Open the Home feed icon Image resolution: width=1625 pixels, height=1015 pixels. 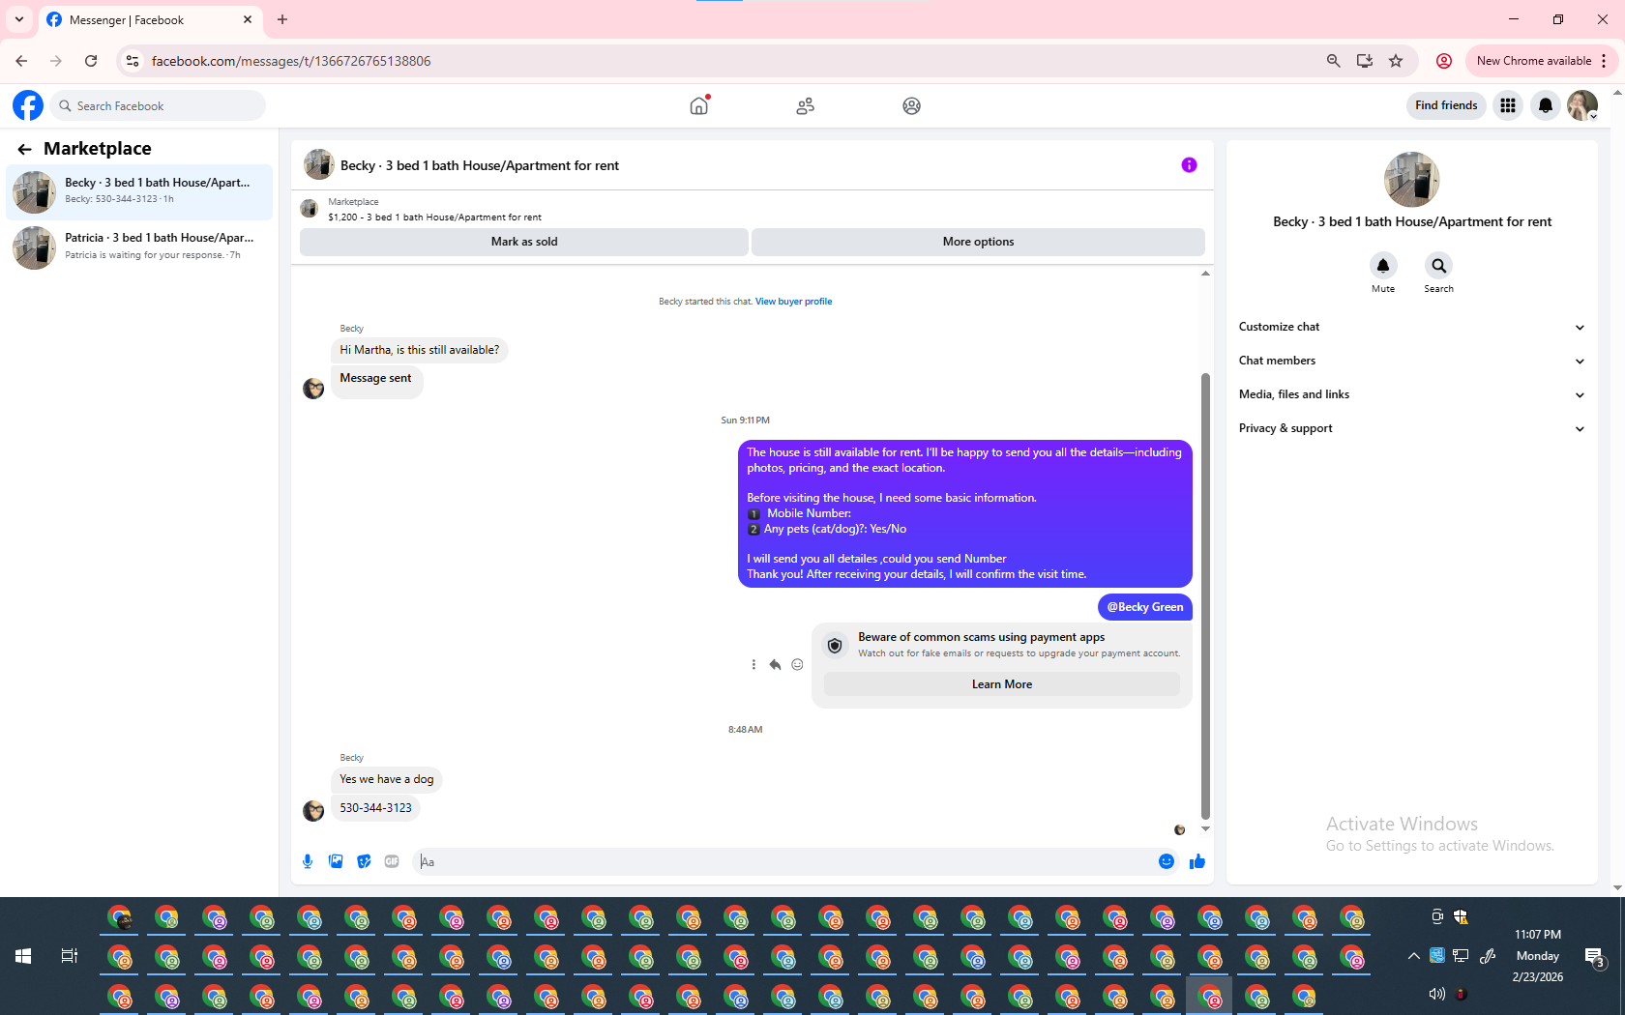click(x=699, y=105)
